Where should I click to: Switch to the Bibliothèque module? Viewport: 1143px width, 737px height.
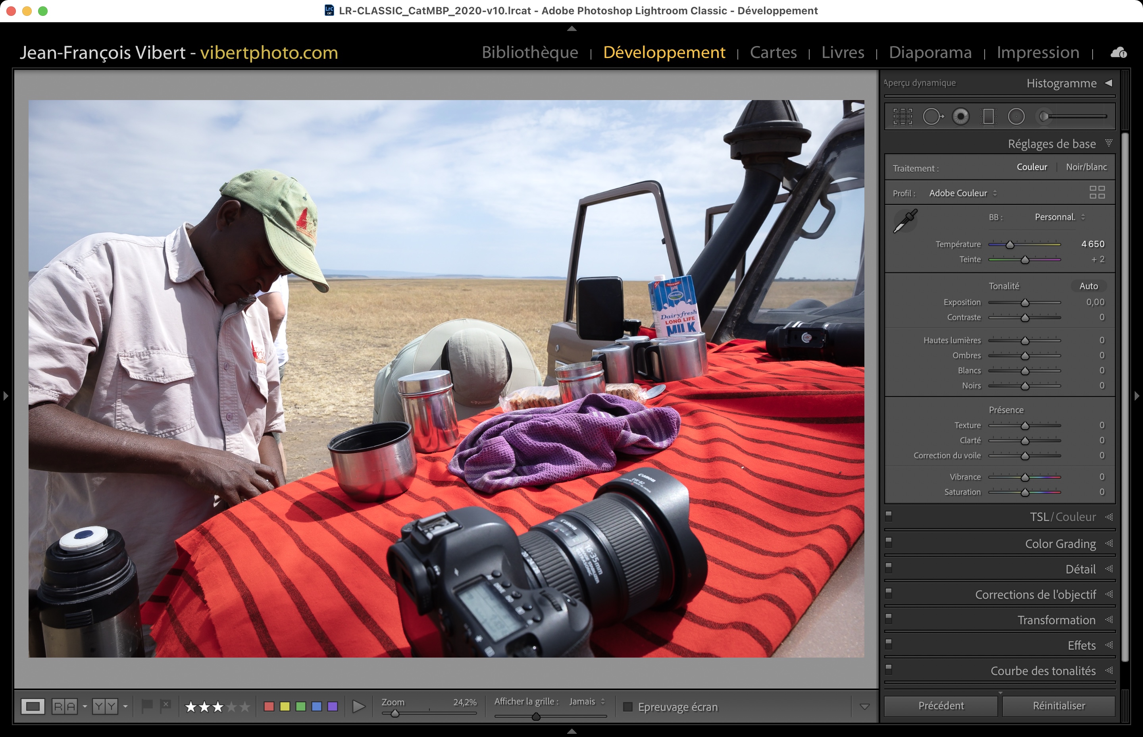point(529,52)
